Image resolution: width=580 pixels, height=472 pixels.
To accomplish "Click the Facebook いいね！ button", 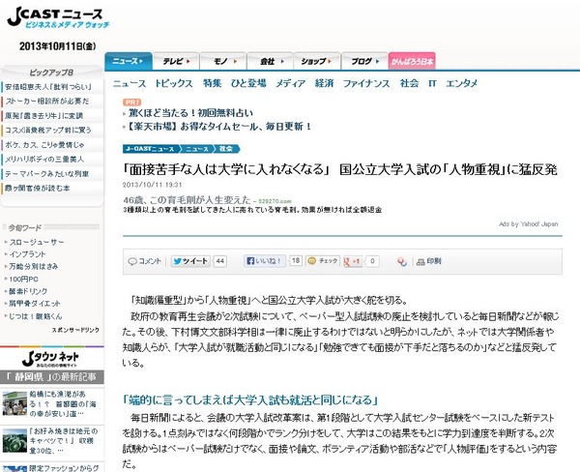I will point(265,261).
